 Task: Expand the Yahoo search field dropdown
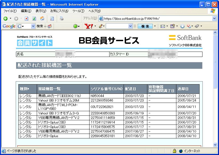[130, 26]
